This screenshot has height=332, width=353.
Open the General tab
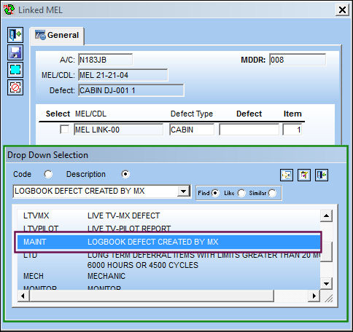pos(57,36)
